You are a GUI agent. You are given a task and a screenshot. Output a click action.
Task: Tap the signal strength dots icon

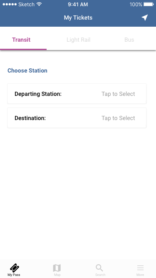[x=10, y=4]
